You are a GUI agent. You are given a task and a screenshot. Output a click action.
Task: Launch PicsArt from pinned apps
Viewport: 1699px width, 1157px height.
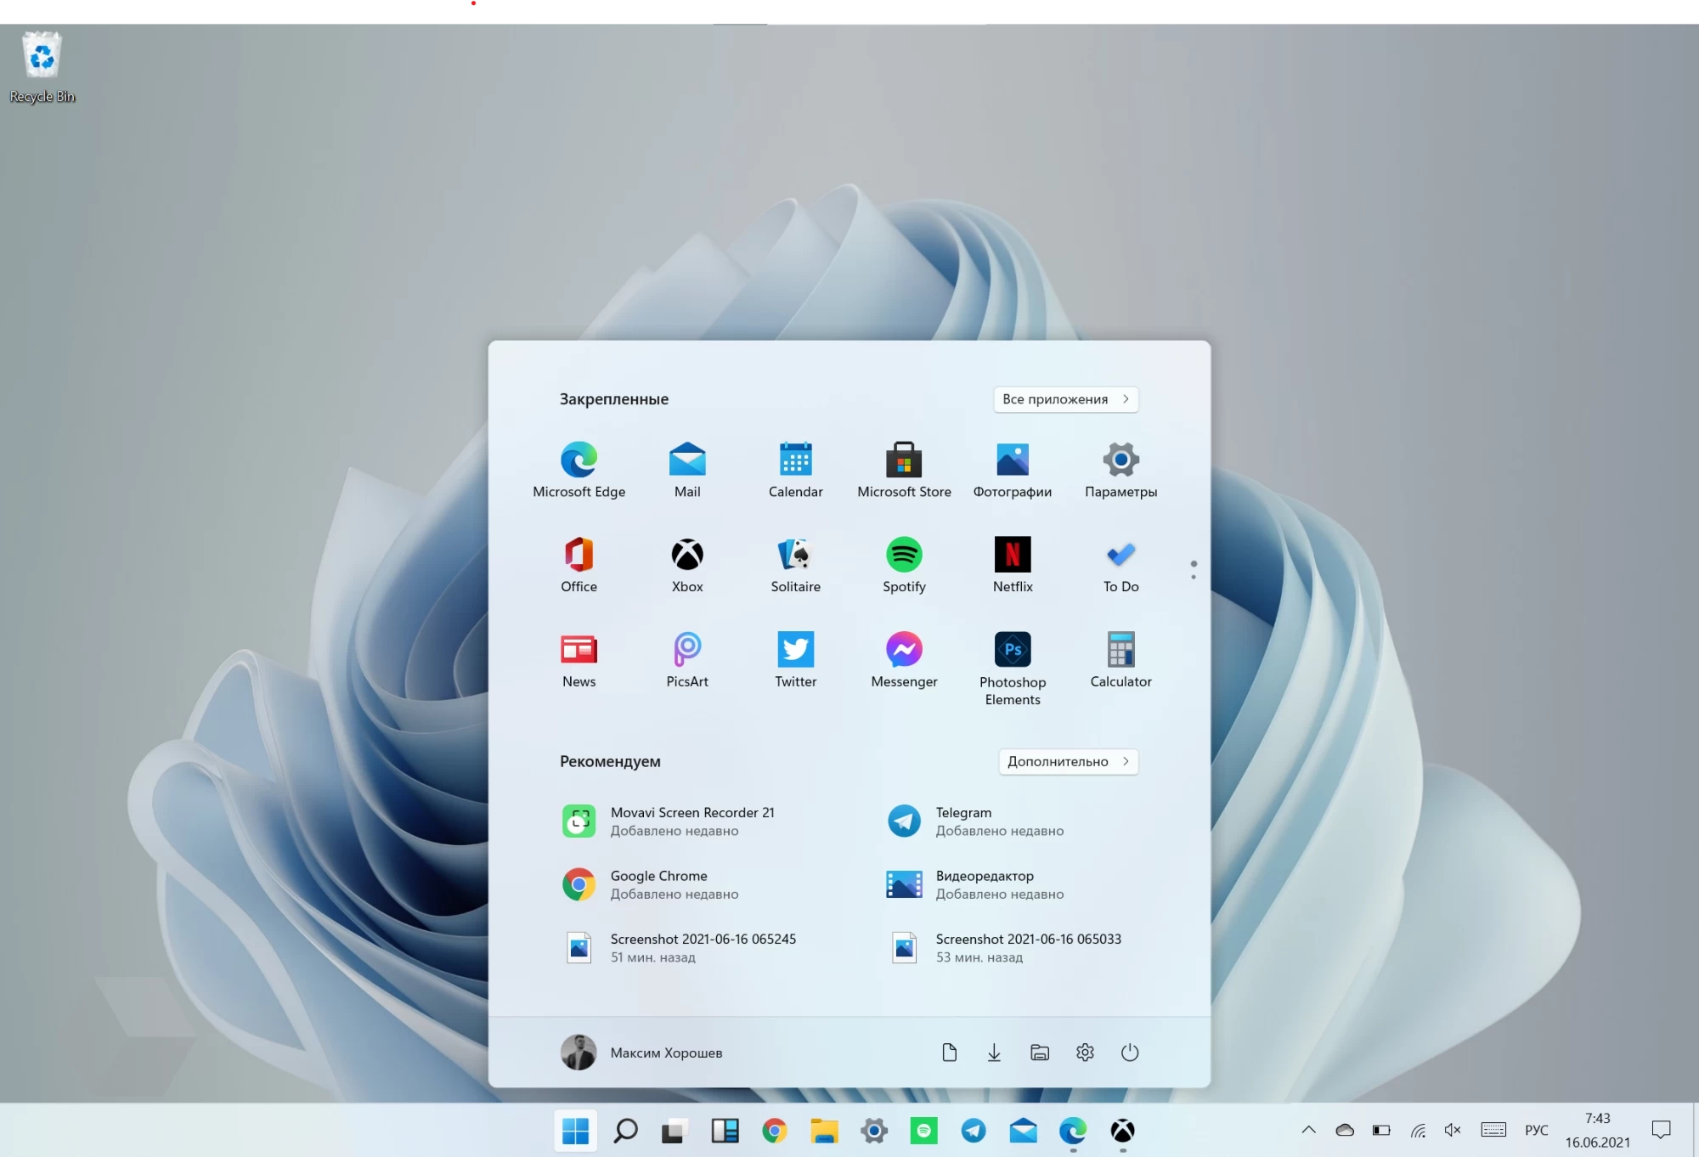pos(687,660)
